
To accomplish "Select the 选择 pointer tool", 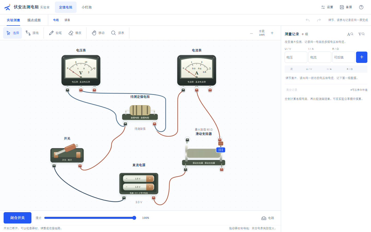I will coord(13,33).
